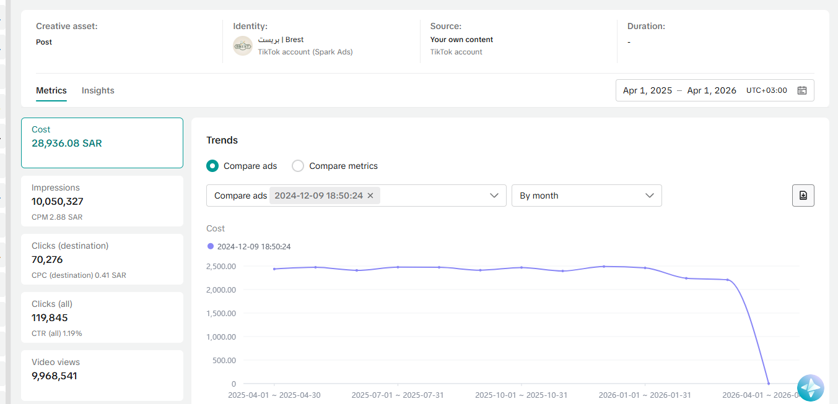Open the By month granularity dropdown
The image size is (838, 404).
tap(587, 196)
